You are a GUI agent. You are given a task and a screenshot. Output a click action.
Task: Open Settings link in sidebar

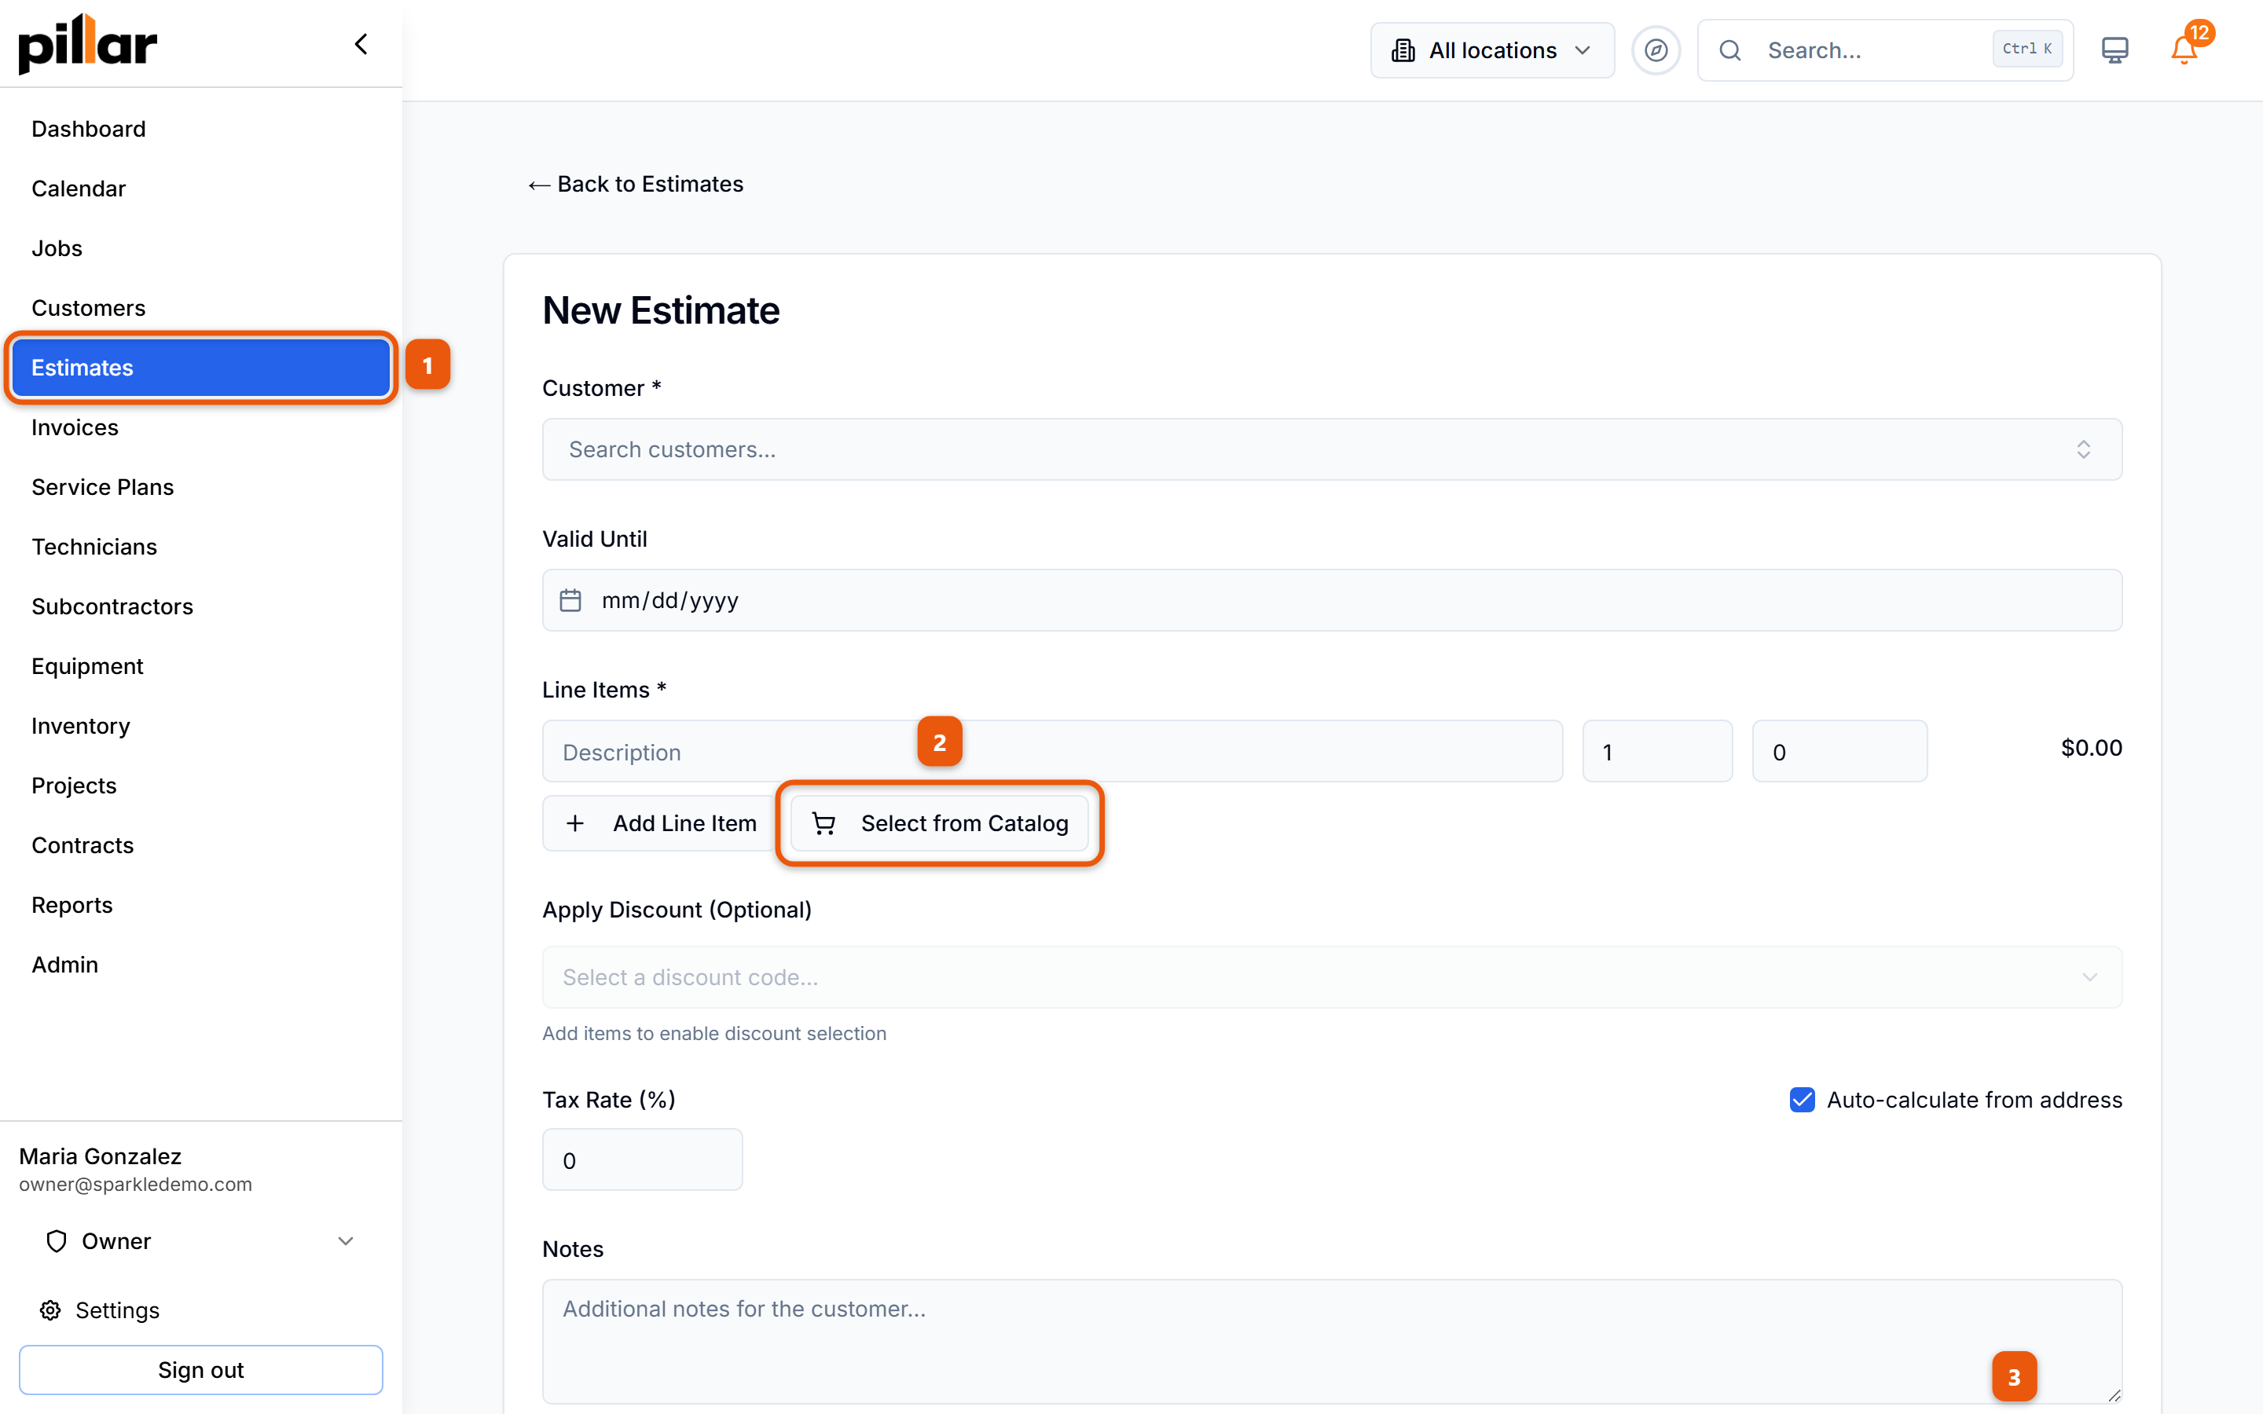(x=117, y=1310)
